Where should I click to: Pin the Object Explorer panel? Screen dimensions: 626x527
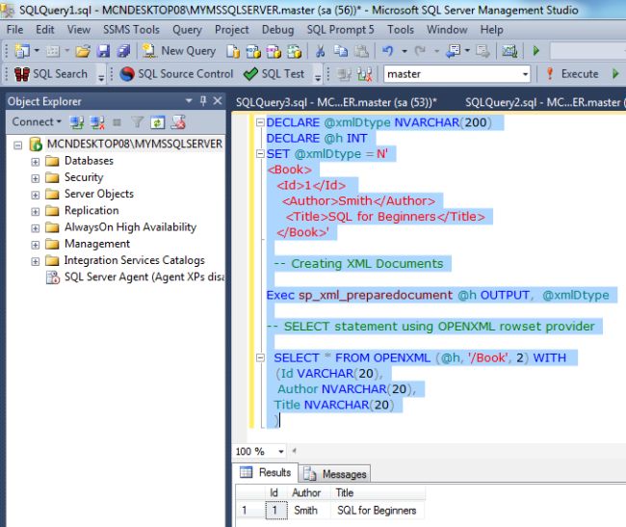[x=203, y=100]
